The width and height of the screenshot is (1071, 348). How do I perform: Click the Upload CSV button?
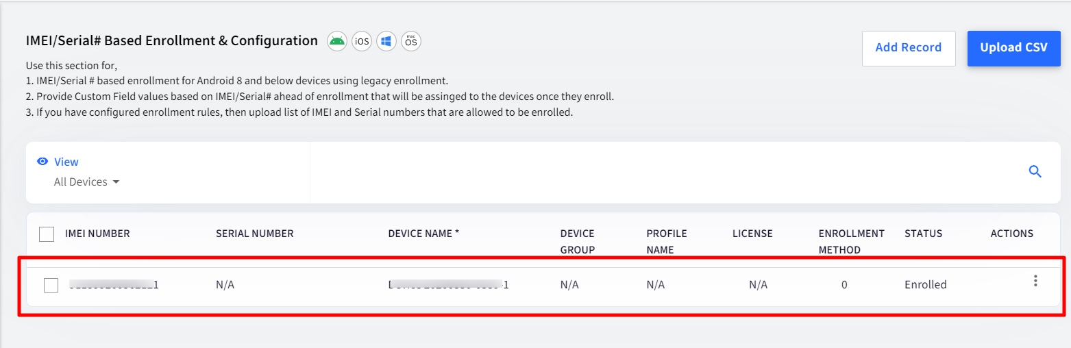tap(1014, 48)
